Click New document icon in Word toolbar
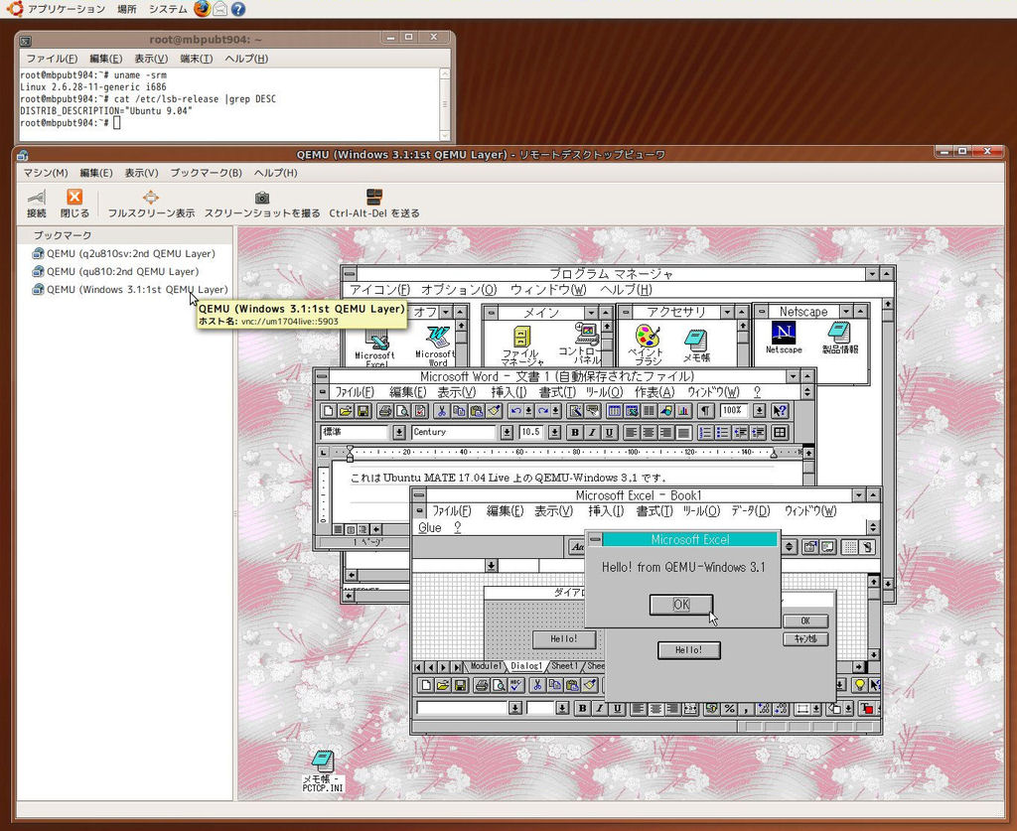Image resolution: width=1017 pixels, height=831 pixels. (x=328, y=410)
